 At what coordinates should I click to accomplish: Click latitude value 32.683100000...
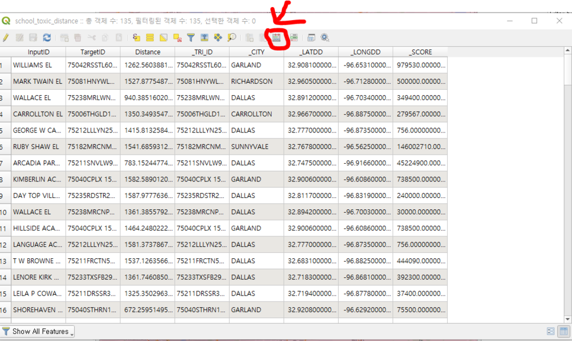(x=311, y=261)
